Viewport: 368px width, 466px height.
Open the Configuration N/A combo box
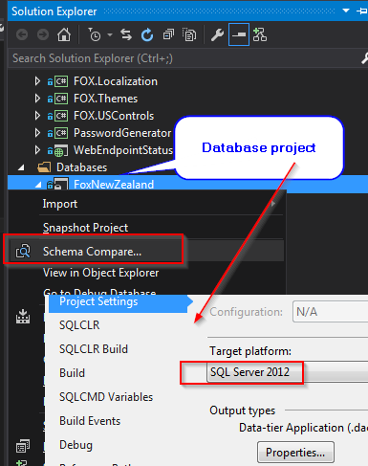point(331,312)
